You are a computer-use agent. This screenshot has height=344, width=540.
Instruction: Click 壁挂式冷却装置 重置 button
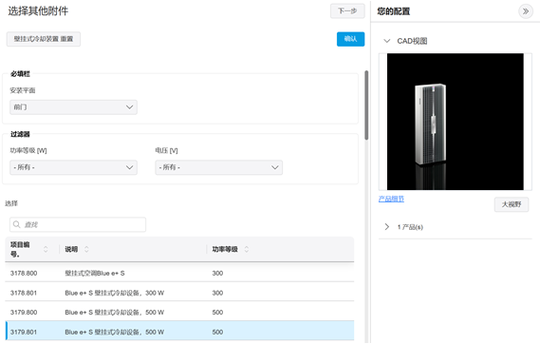pos(44,39)
